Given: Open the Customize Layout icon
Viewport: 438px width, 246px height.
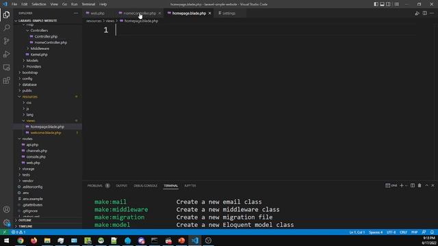Looking at the screenshot, I should point(397,4).
